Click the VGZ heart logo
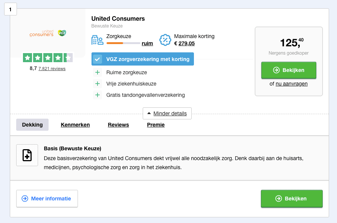Image resolution: width=337 pixels, height=223 pixels. (62, 33)
